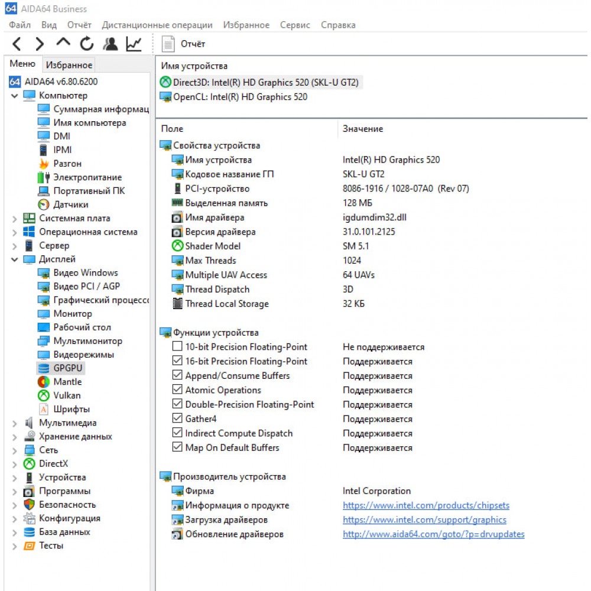Toggle Map On Default Buffers checkbox
This screenshot has height=591, width=591.
[x=177, y=447]
